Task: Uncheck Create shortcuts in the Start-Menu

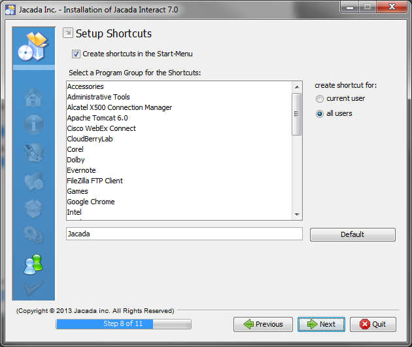Action: pos(76,54)
